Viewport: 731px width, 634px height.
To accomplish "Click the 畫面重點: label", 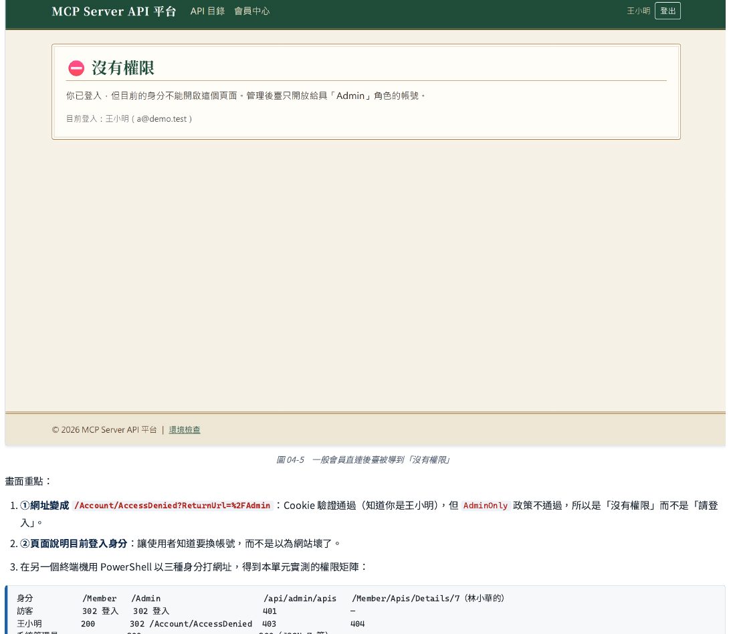I will tap(28, 482).
